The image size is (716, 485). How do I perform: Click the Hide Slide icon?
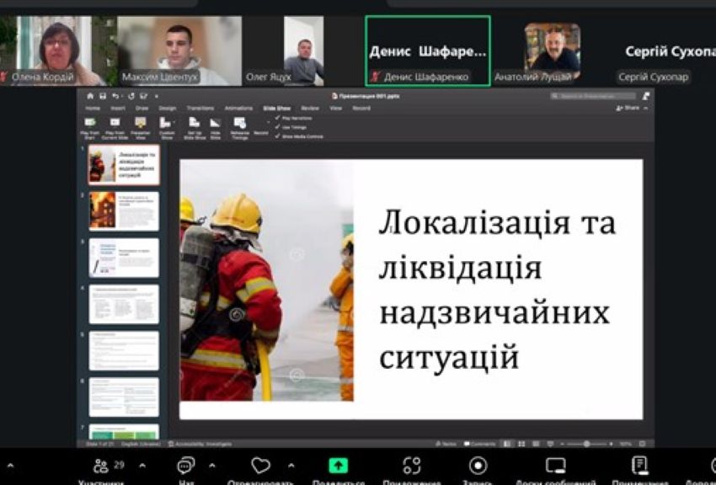point(215,123)
